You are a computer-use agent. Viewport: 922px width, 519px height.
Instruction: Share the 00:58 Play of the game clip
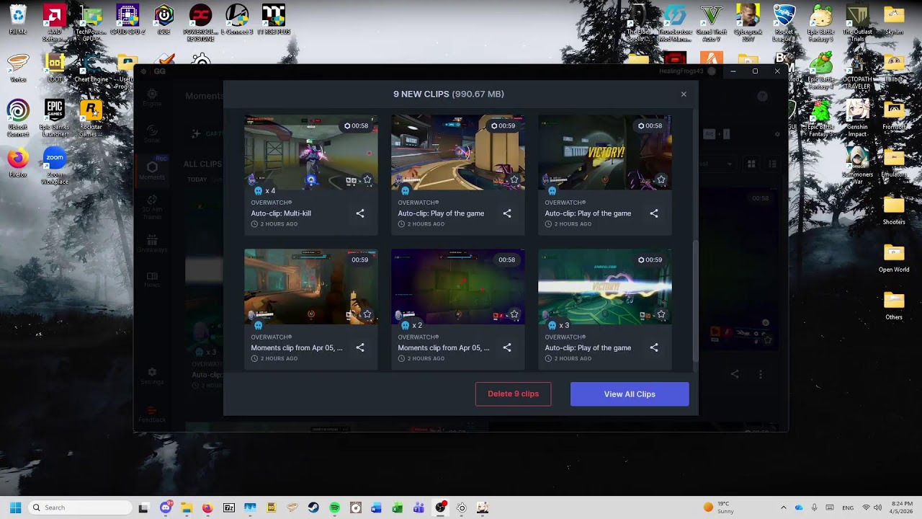pos(654,213)
